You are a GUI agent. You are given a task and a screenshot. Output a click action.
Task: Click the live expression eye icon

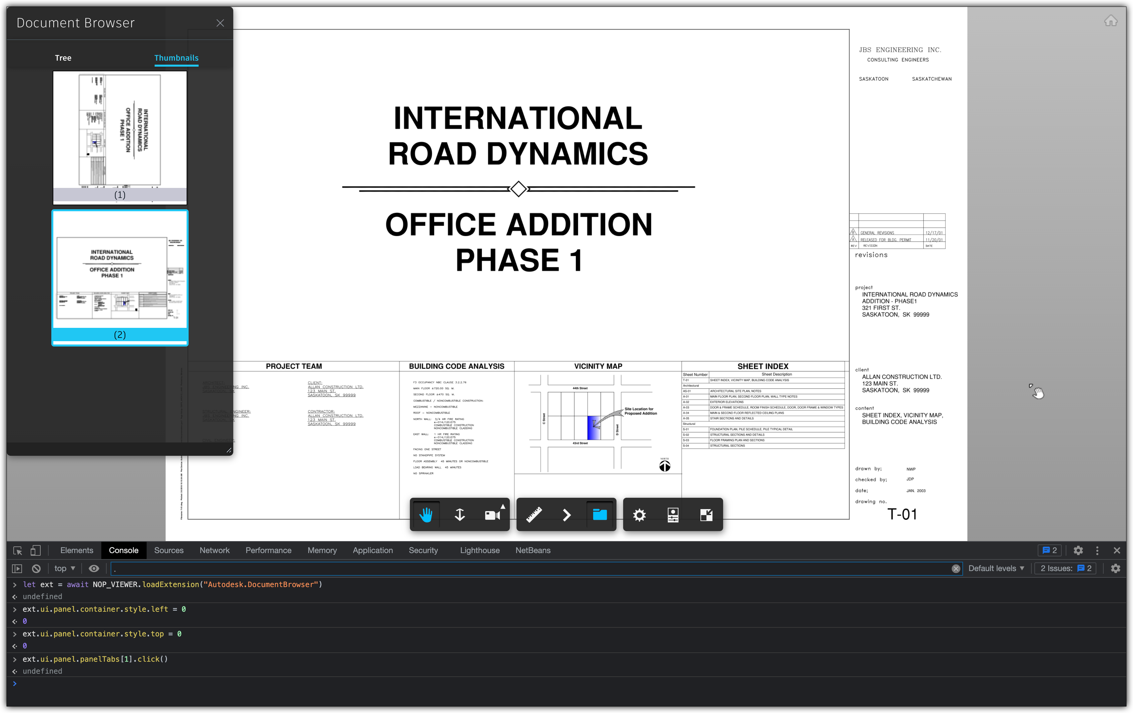click(94, 569)
